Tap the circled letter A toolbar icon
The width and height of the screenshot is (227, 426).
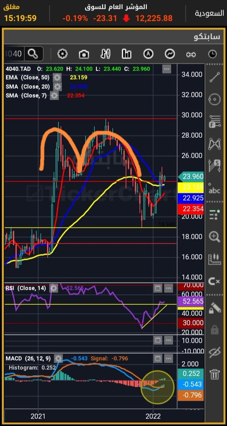tap(148, 54)
